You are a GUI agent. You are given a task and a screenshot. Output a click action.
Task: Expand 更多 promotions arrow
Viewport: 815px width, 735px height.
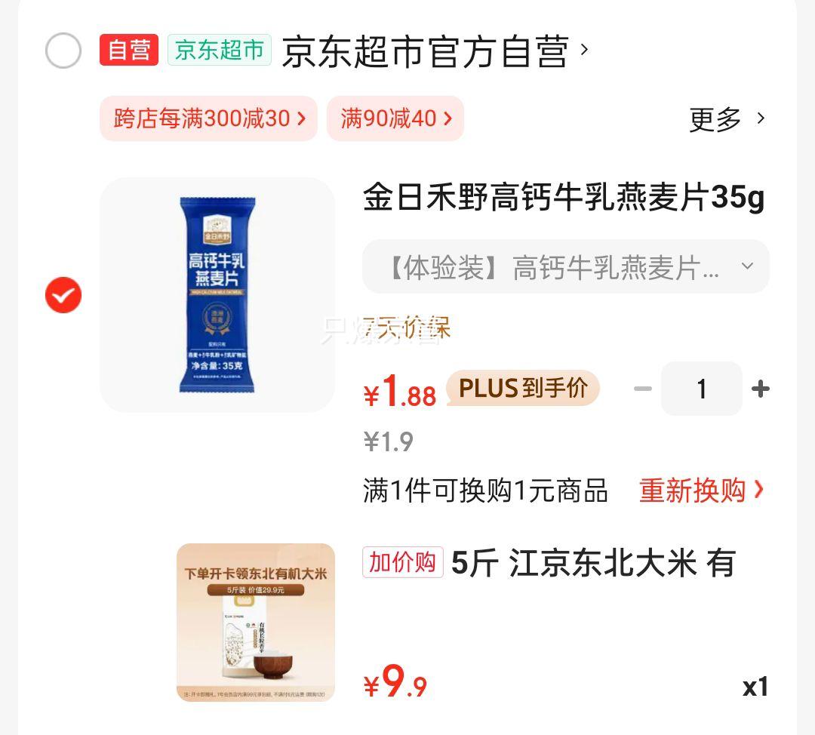[x=727, y=119]
